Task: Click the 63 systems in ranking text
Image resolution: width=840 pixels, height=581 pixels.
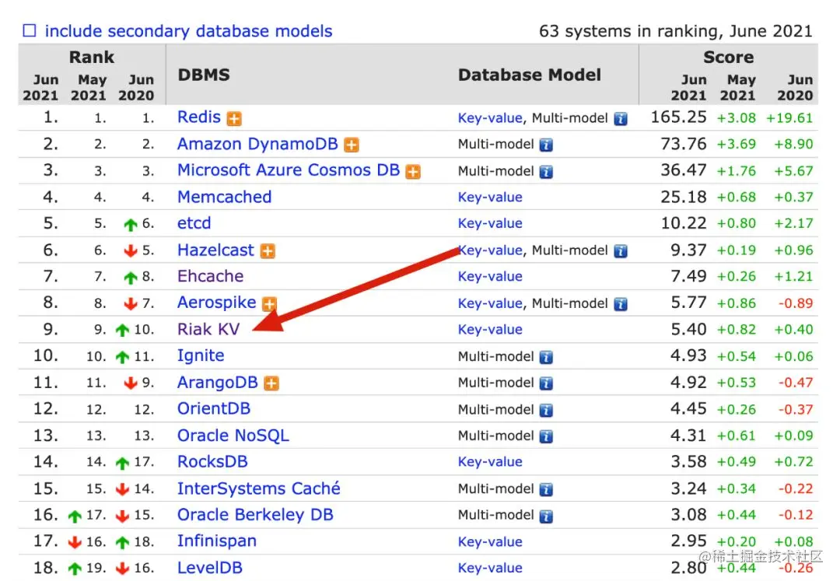Action: pos(676,31)
